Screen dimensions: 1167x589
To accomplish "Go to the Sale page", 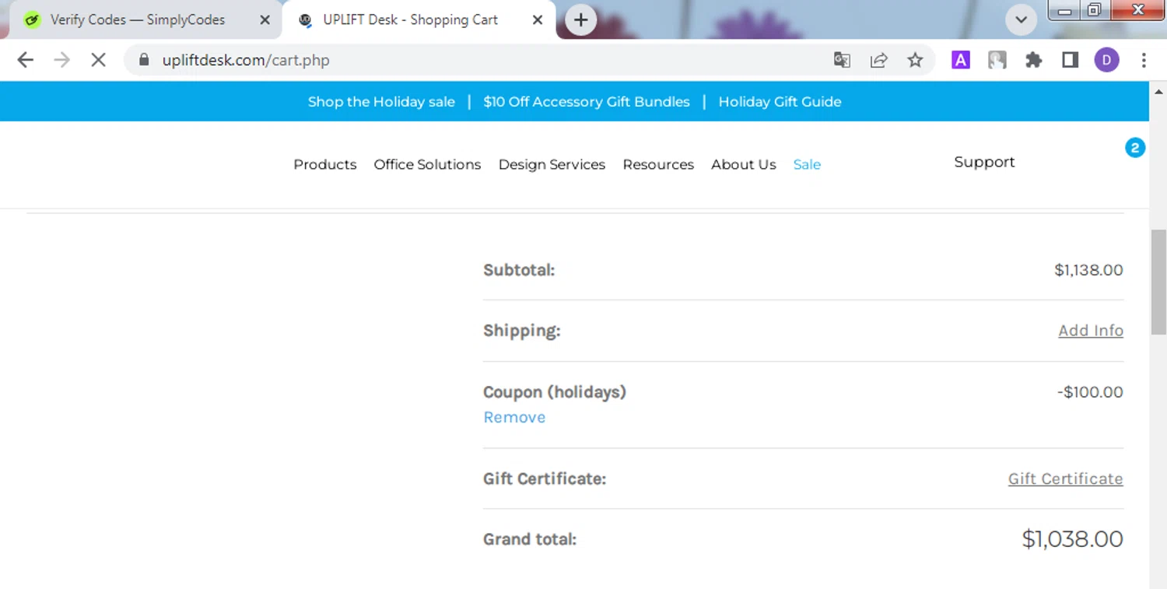I will [807, 165].
